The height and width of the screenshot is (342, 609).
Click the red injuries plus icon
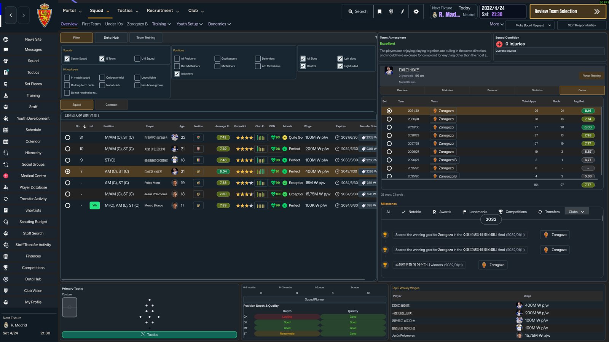pos(499,44)
